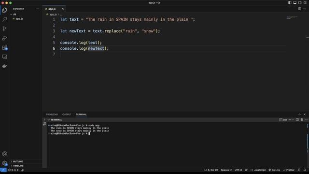Open the Manage gear menu

pyautogui.click(x=4, y=163)
